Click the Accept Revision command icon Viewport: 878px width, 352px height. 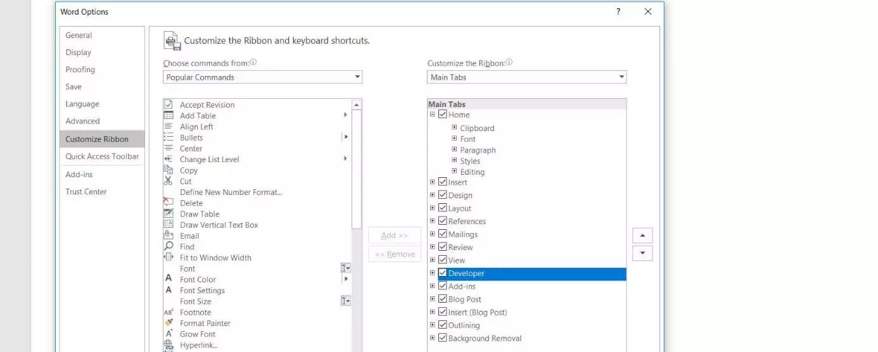169,104
